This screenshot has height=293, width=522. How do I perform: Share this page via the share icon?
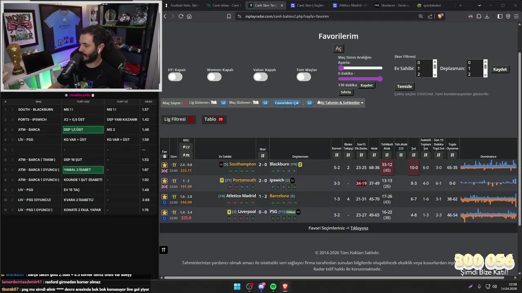pos(430,16)
